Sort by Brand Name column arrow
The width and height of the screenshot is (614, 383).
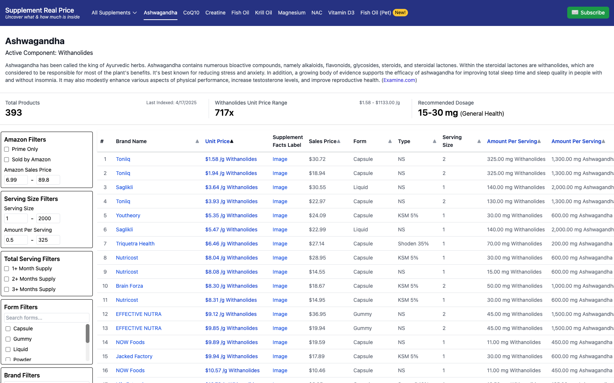pyautogui.click(x=197, y=141)
